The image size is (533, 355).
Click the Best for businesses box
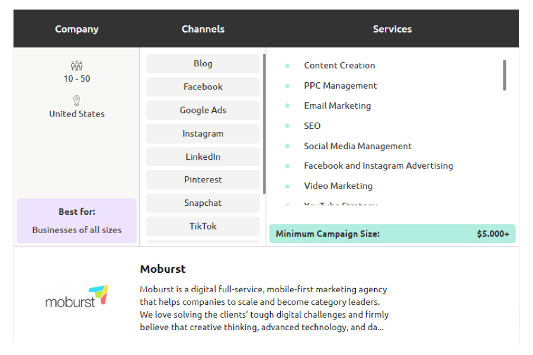(x=77, y=221)
